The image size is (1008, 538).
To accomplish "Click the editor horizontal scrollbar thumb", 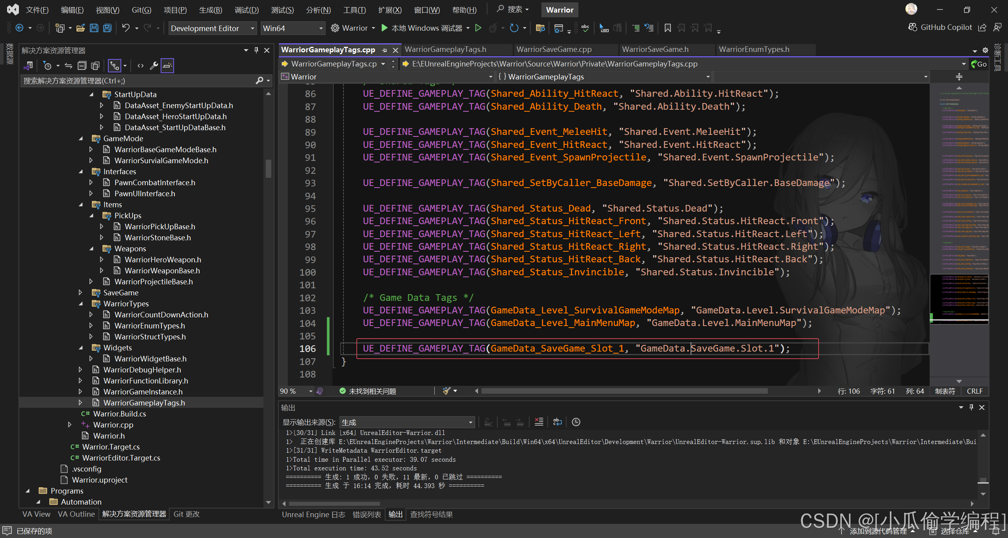I will point(624,391).
